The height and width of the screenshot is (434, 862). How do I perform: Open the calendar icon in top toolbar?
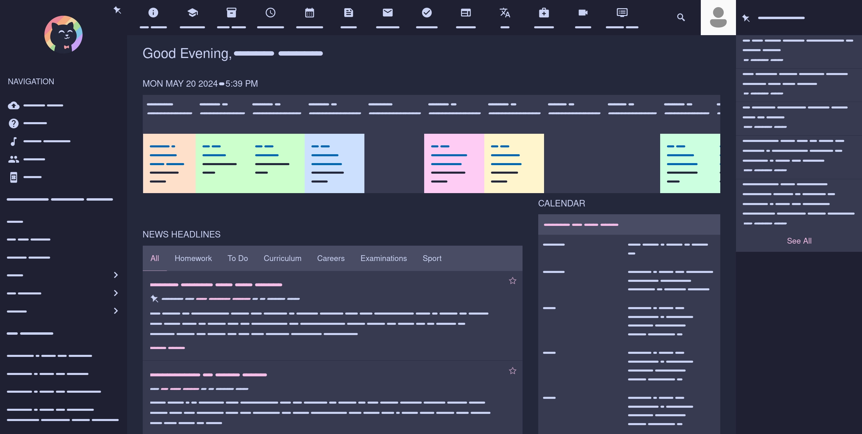point(309,13)
